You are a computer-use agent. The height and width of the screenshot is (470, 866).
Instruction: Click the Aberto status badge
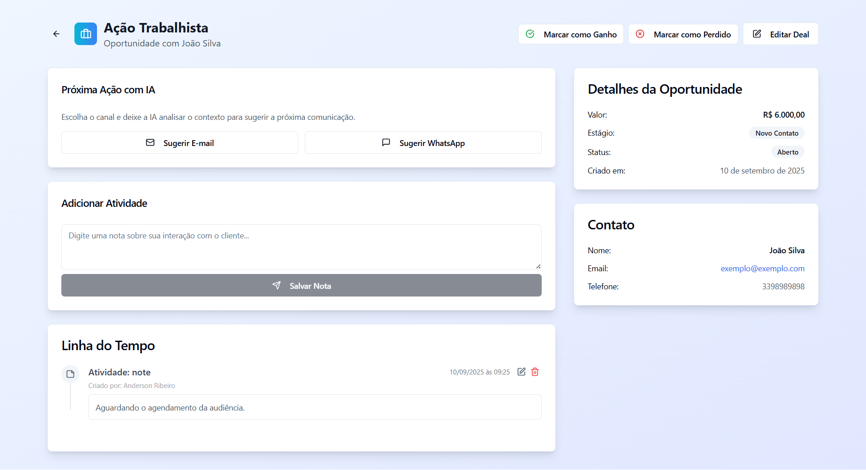coord(788,152)
